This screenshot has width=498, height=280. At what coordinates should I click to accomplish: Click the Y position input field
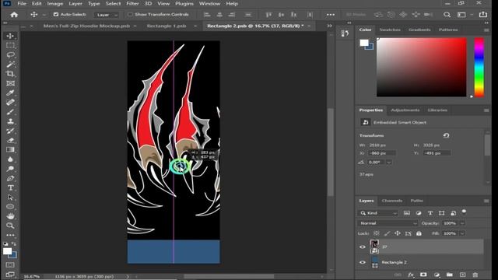pyautogui.click(x=437, y=153)
